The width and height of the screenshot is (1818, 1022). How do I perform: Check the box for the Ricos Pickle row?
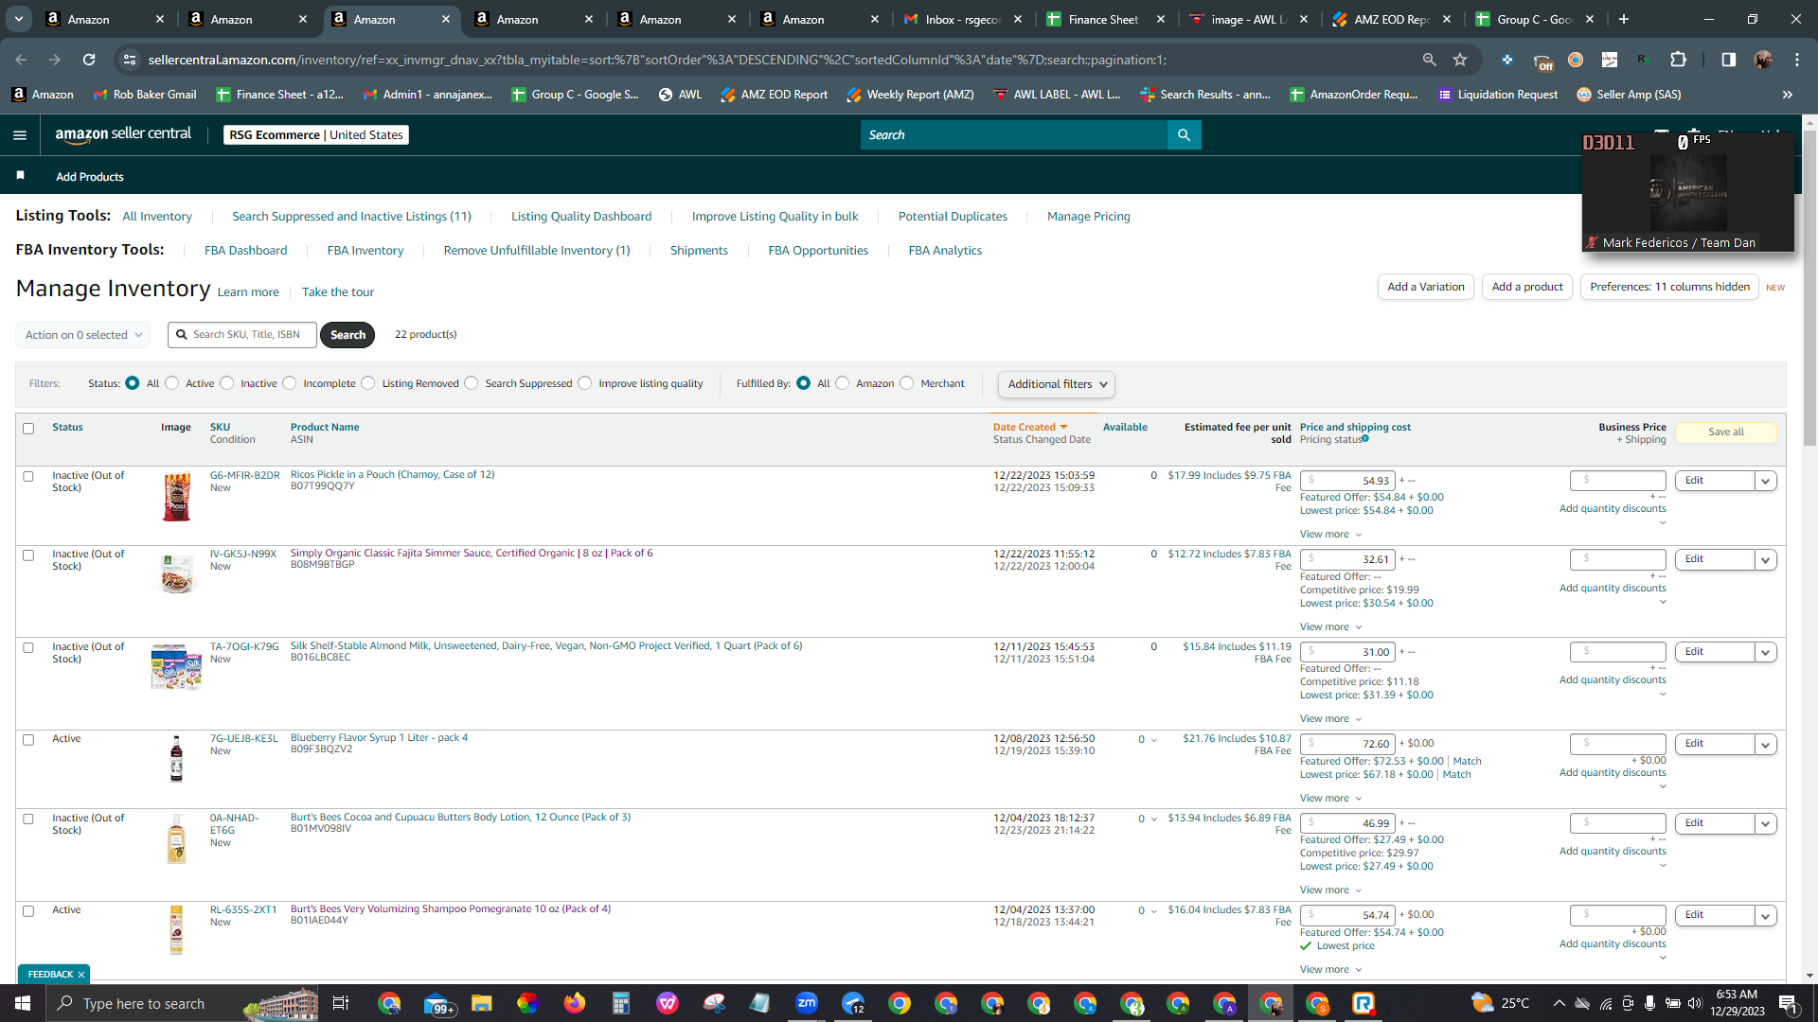coord(28,476)
